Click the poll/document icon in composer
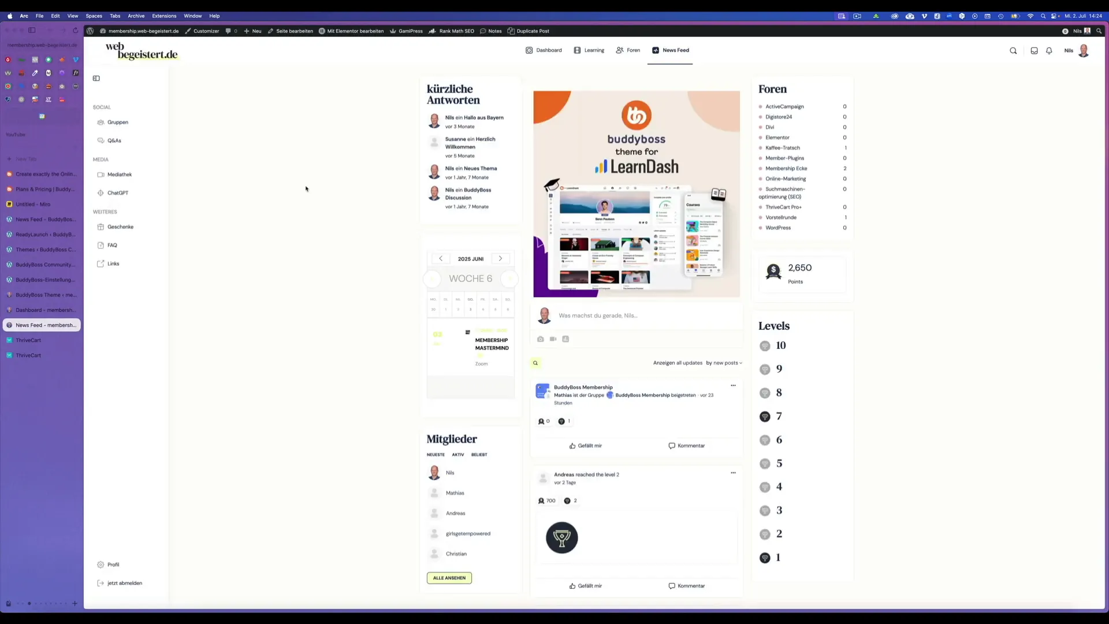This screenshot has height=624, width=1109. tap(565, 339)
